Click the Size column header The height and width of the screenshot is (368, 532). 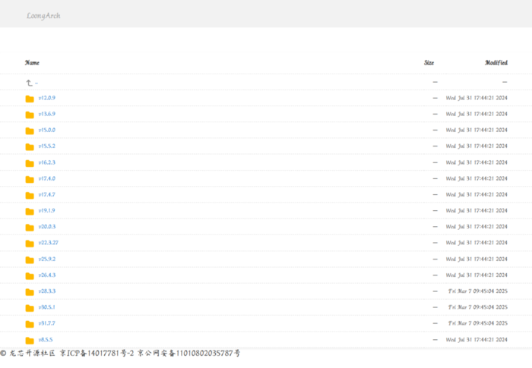(429, 63)
